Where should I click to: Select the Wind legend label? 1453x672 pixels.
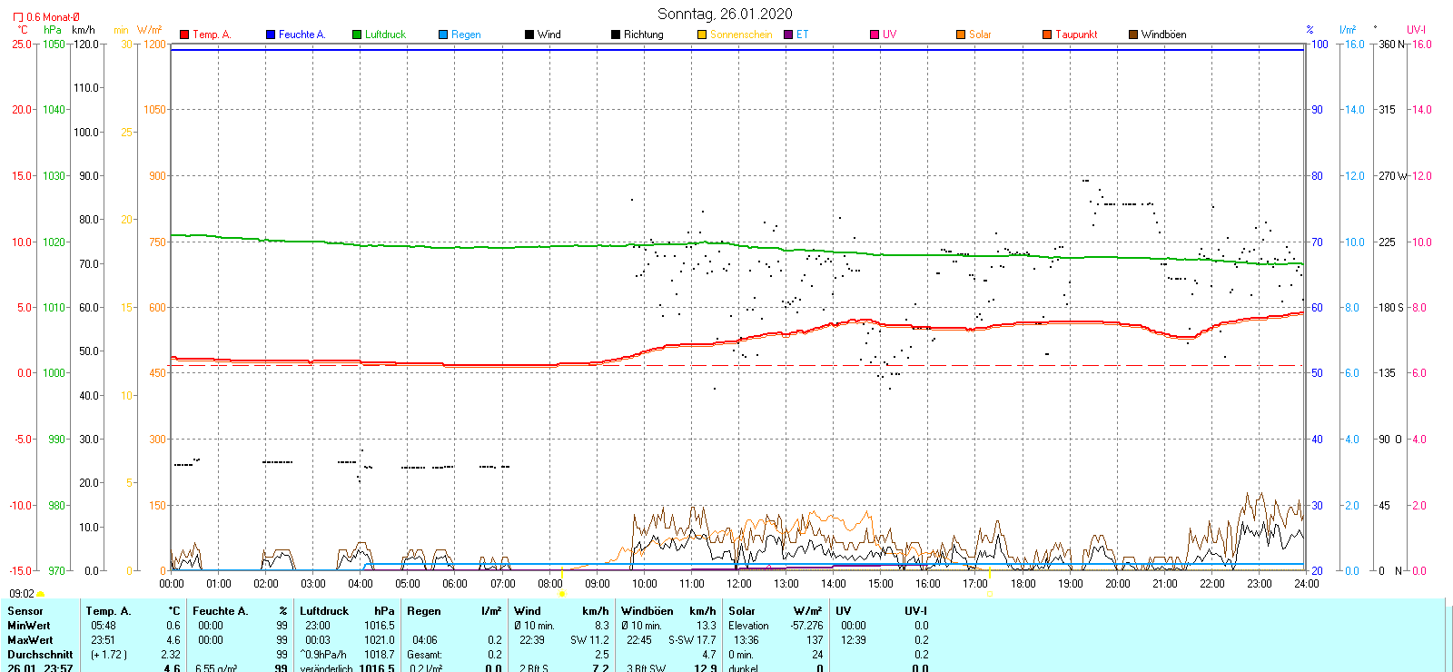tap(549, 35)
